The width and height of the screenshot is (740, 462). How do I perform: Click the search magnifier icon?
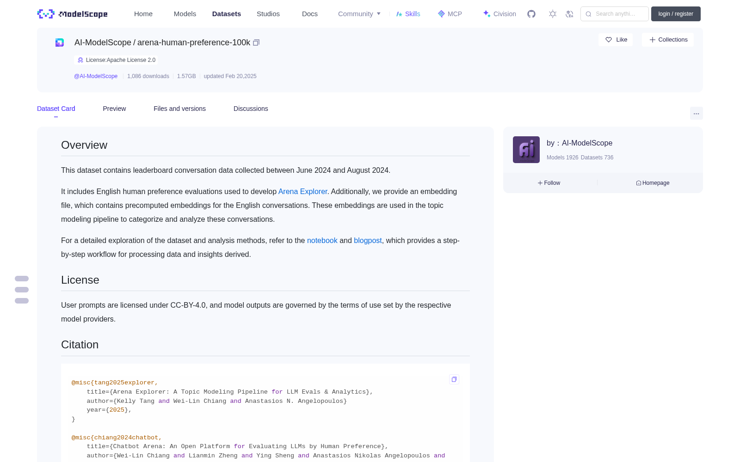click(x=588, y=14)
